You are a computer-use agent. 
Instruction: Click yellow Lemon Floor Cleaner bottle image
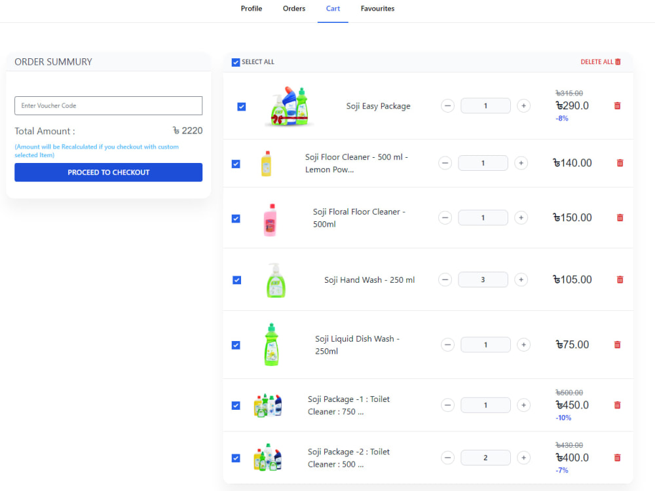point(266,163)
